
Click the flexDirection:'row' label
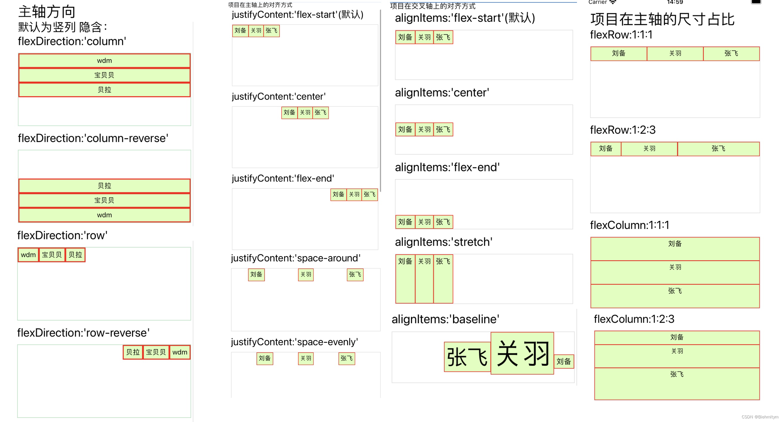(62, 235)
